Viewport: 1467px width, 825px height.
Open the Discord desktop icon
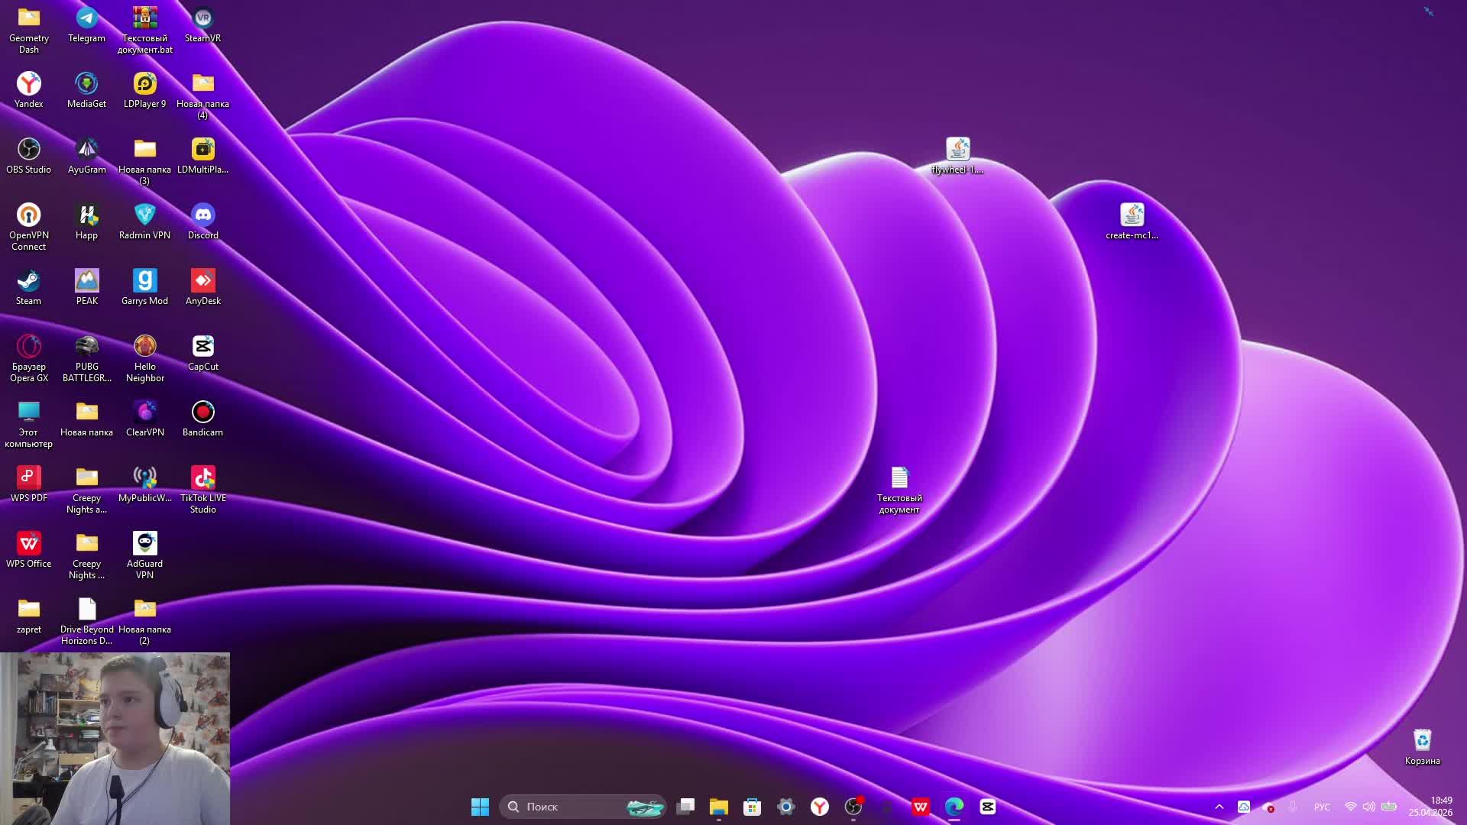[x=202, y=215]
